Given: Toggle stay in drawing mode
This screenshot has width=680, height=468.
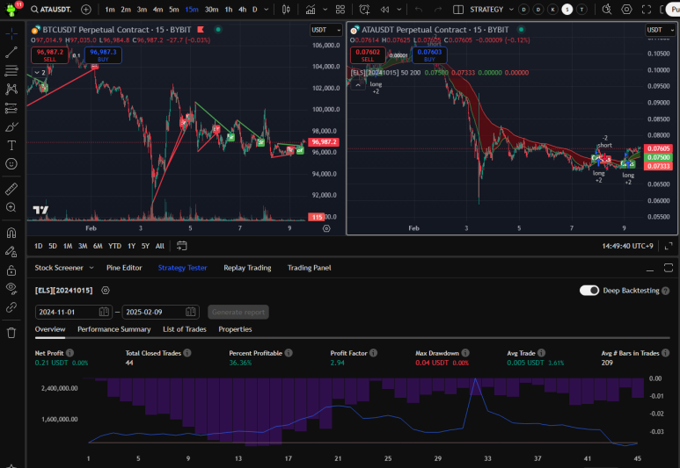Looking at the screenshot, I should pyautogui.click(x=11, y=251).
